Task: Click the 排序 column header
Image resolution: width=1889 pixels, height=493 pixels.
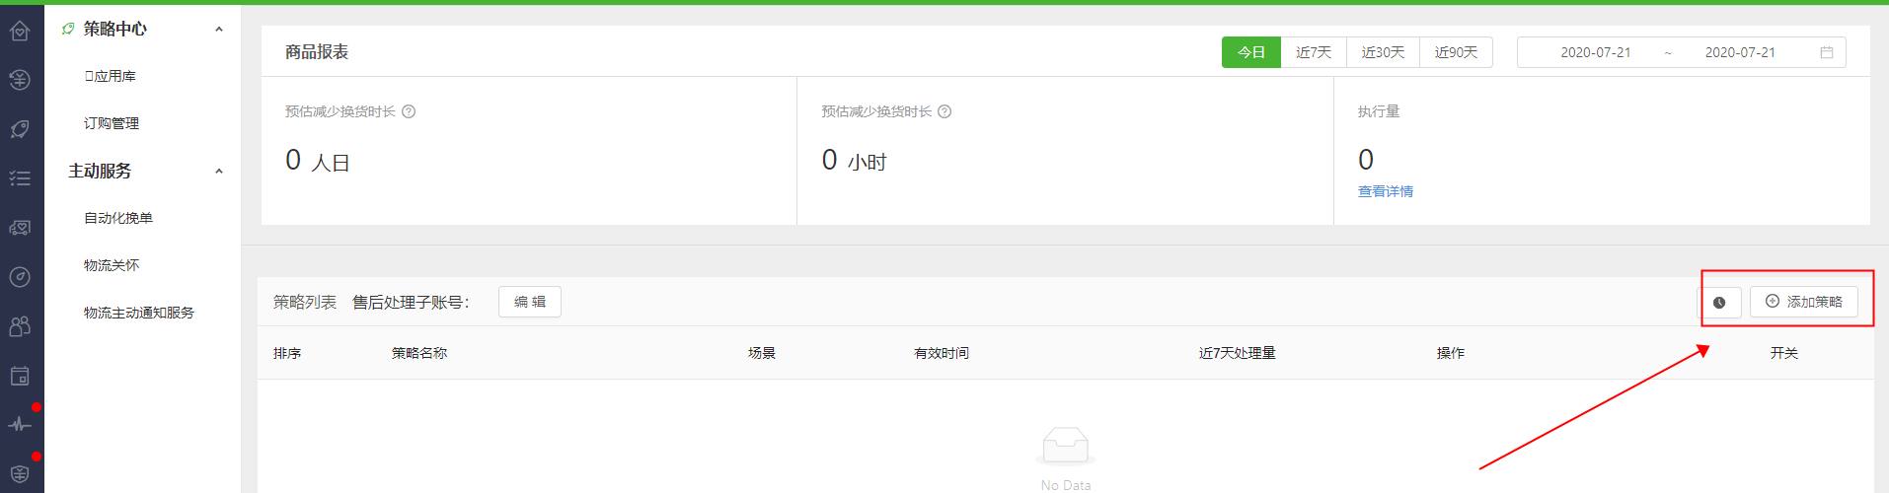Action: 287,353
